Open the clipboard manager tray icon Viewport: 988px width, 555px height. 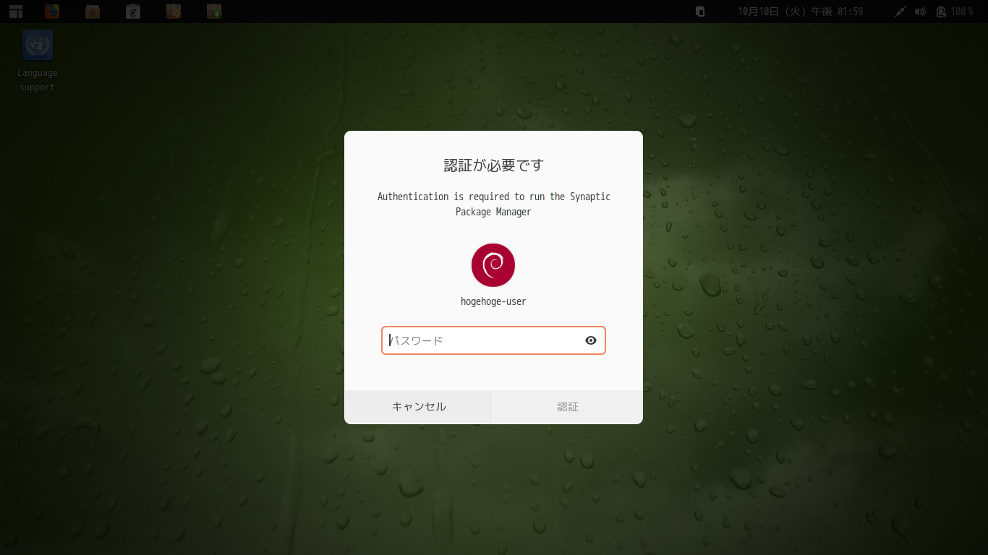(x=700, y=11)
